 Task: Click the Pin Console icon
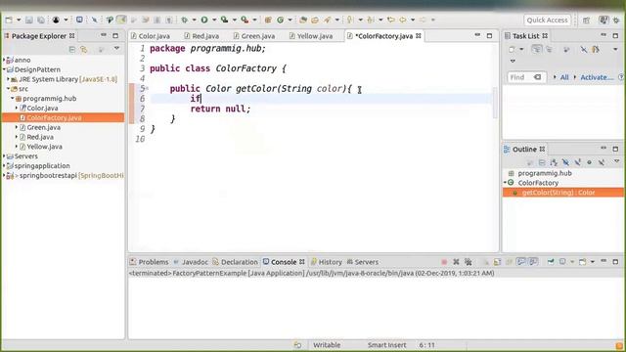click(551, 262)
